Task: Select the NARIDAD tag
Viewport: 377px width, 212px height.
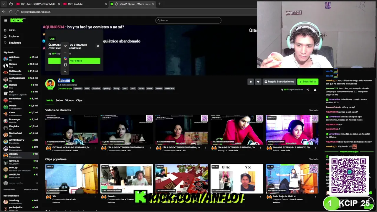Action: tap(169, 88)
